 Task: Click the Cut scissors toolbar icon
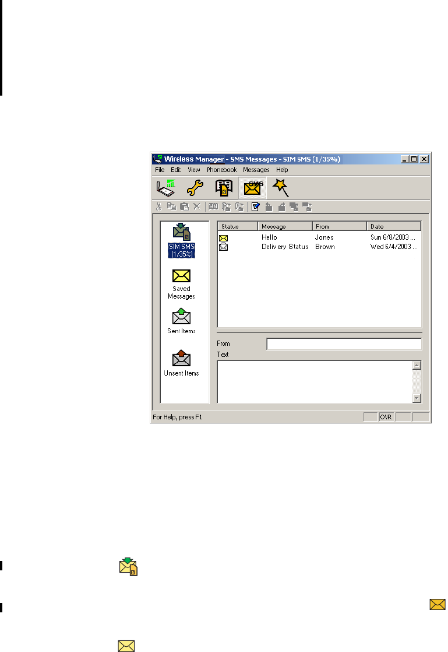point(158,206)
